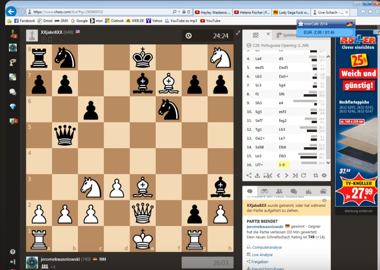Open the speech bubble chat icon in sidebar
Viewport: 380px width, 270px height.
click(13, 91)
